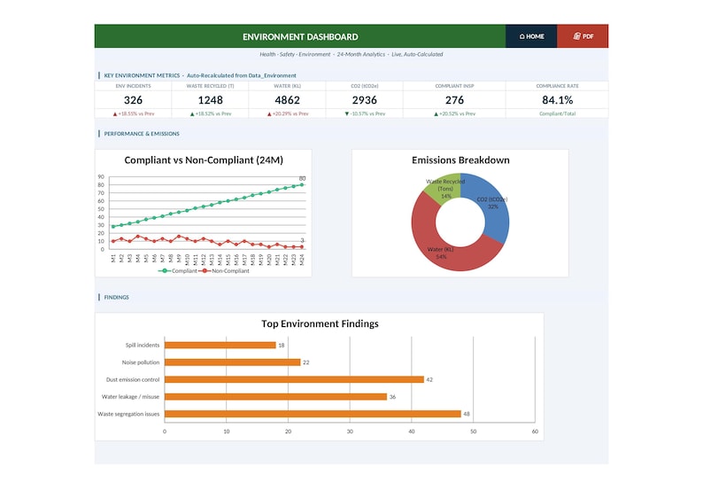Click the +20.29% vs Prev indicator
Image resolution: width=703 pixels, height=498 pixels.
(x=288, y=114)
